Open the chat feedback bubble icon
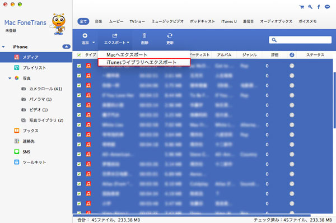This screenshot has height=223, width=336. [327, 7]
